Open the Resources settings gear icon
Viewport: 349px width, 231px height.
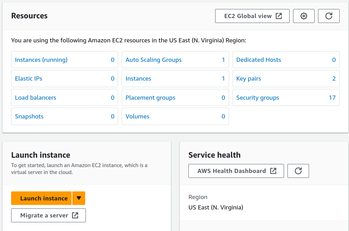coord(303,16)
